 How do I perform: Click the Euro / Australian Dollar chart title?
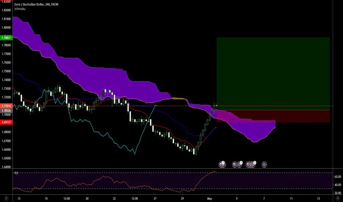point(36,4)
